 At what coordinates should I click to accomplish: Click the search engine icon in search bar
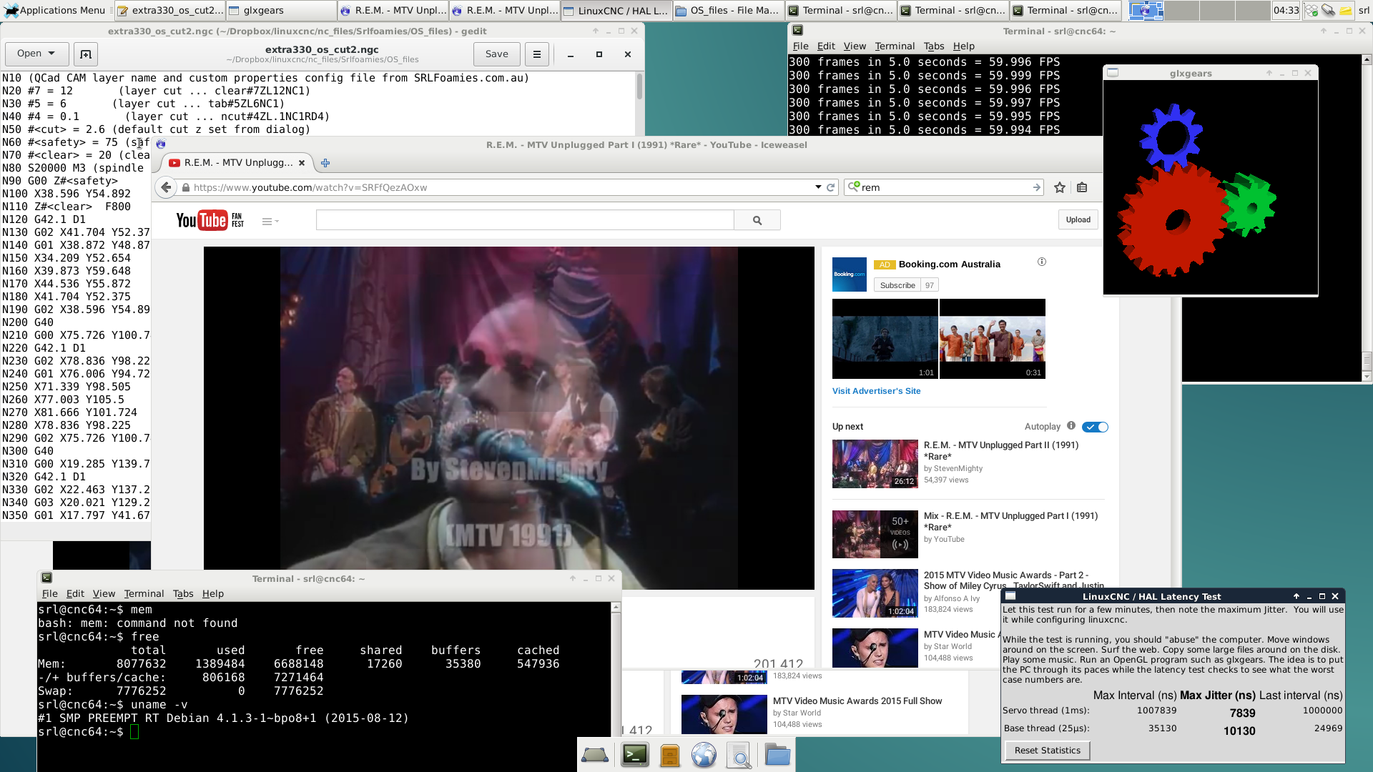pos(853,187)
